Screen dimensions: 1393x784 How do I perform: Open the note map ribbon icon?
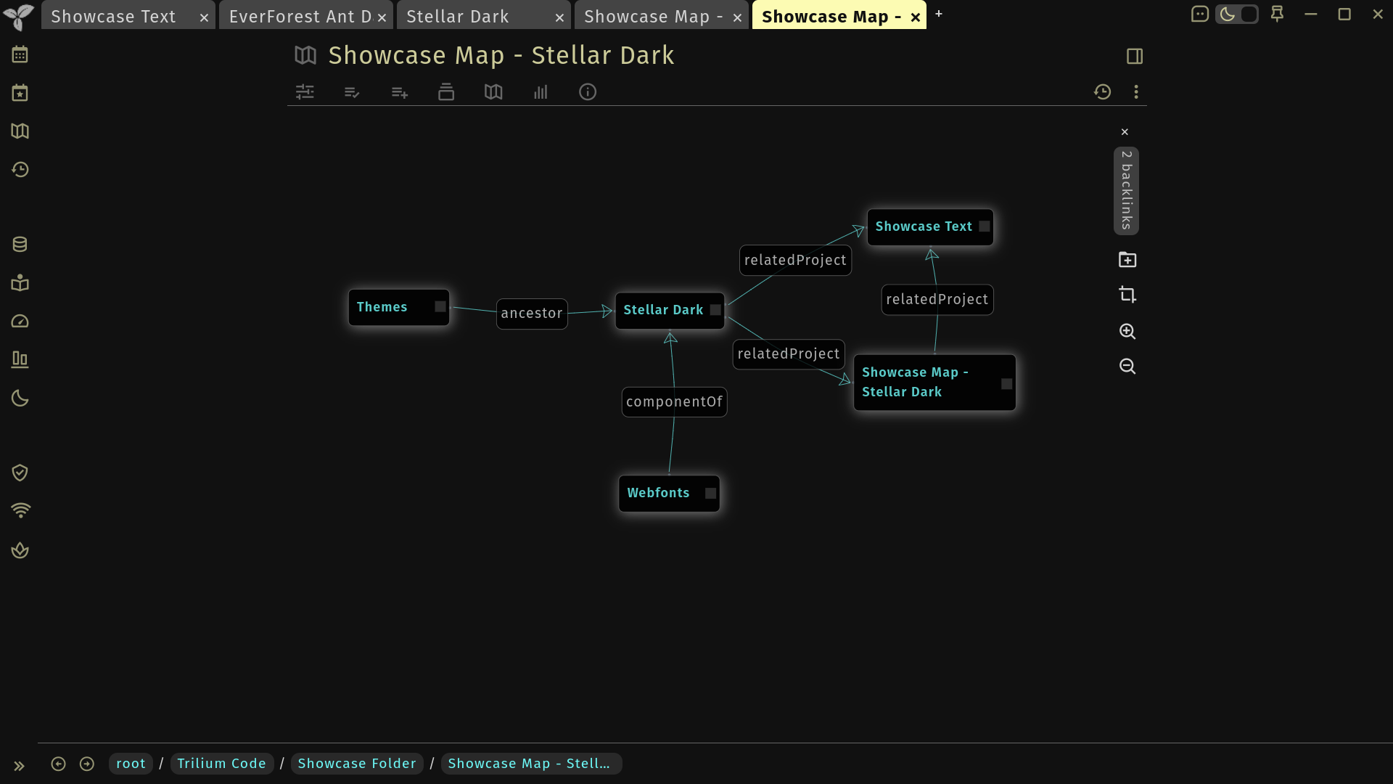pos(493,92)
